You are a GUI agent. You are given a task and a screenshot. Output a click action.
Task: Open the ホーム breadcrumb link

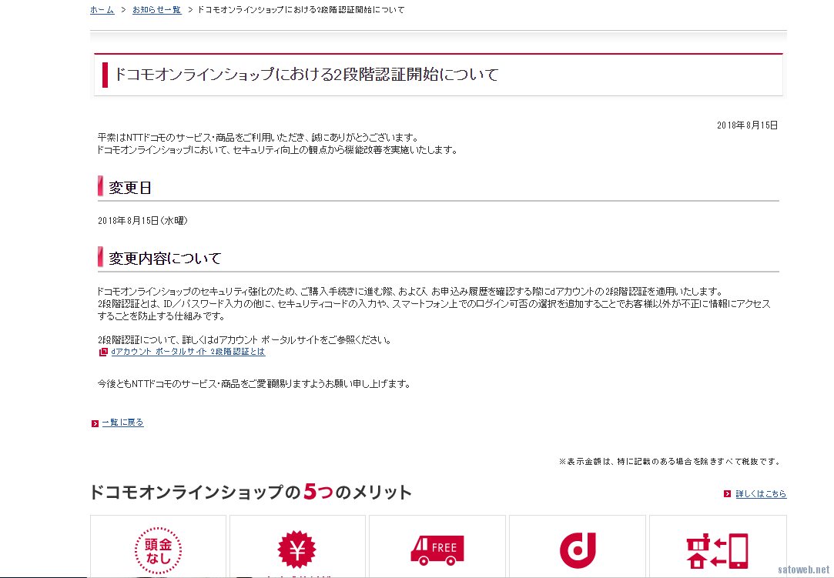pos(102,9)
